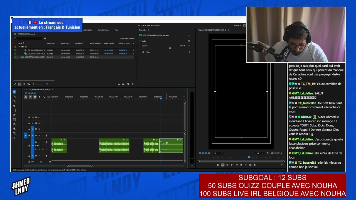Switch Project panel to freeform view
Screen dimensions: 356x200
click(29, 84)
